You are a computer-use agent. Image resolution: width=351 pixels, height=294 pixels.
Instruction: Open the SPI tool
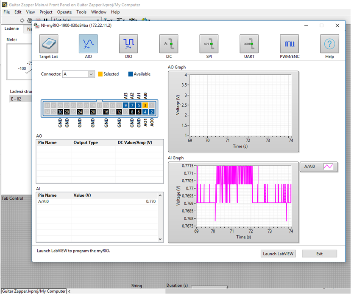coord(209,44)
